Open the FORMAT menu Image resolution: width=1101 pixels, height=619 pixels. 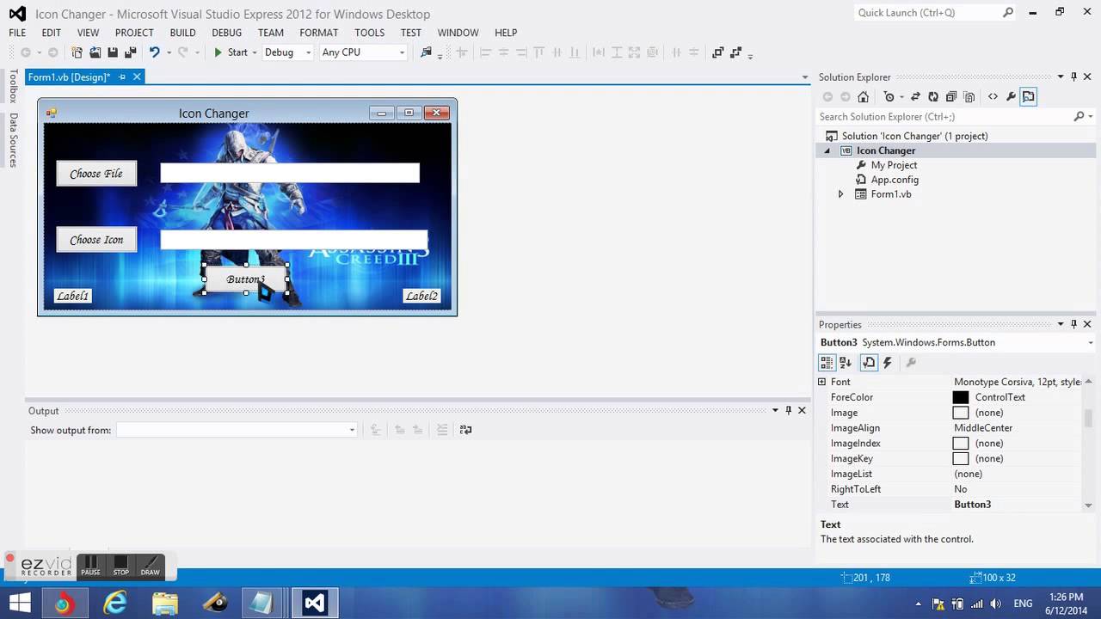(319, 33)
